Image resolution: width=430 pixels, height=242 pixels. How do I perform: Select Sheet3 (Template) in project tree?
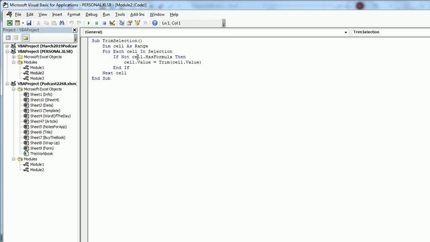tap(45, 110)
